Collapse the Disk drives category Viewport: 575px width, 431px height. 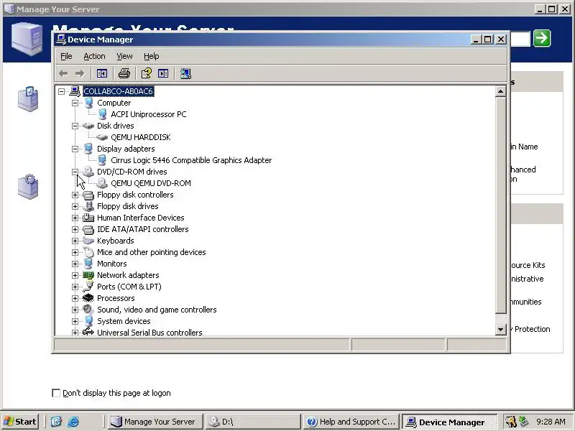(75, 126)
